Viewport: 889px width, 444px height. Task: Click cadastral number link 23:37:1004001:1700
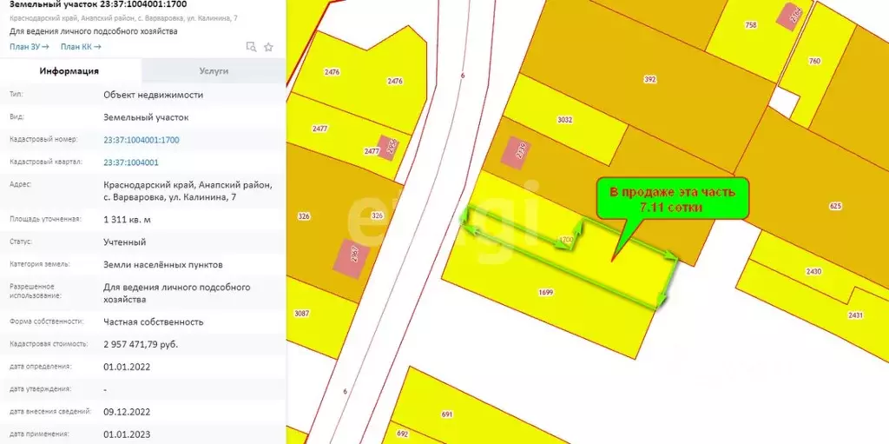pyautogui.click(x=142, y=139)
